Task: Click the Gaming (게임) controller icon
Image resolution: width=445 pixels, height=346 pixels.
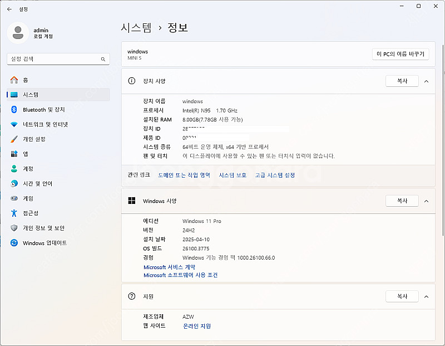Action: coord(14,198)
